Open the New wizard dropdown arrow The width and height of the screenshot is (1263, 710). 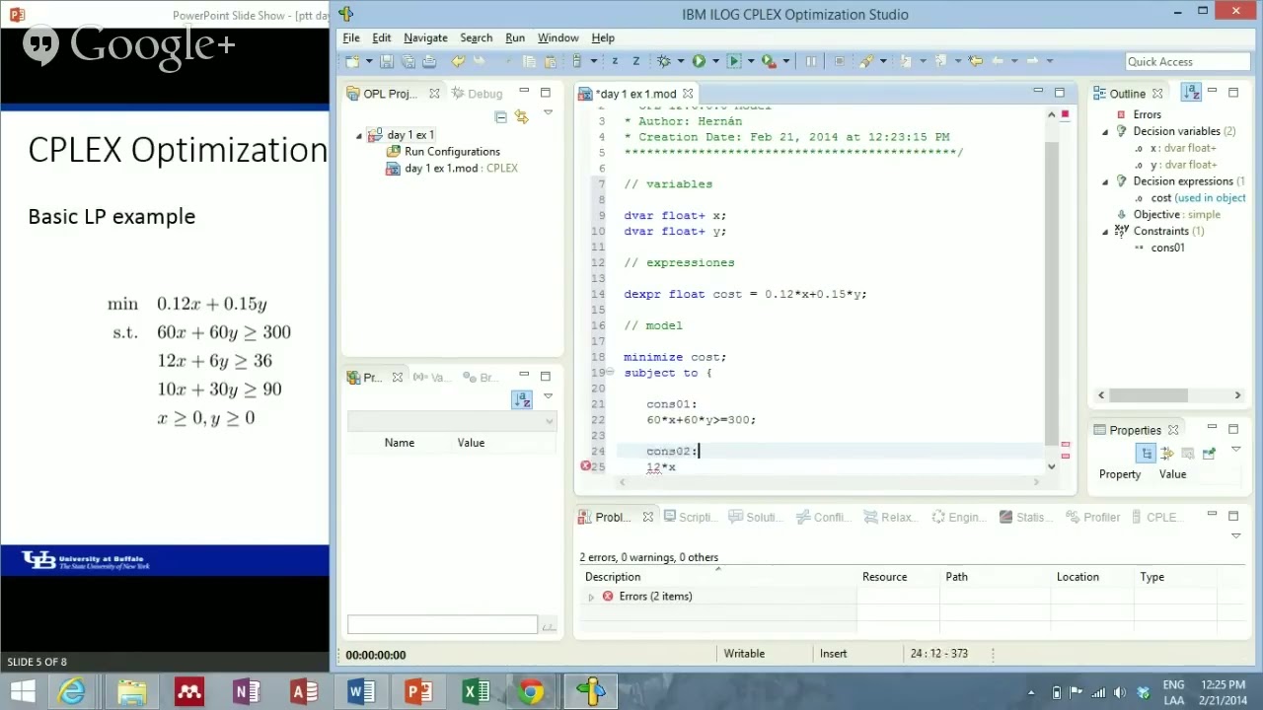click(x=368, y=61)
